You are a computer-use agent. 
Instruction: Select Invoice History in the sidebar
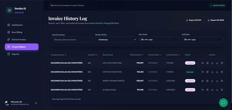22,47
